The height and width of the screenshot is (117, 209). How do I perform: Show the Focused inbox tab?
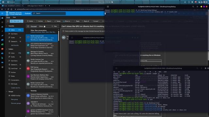click(x=34, y=26)
